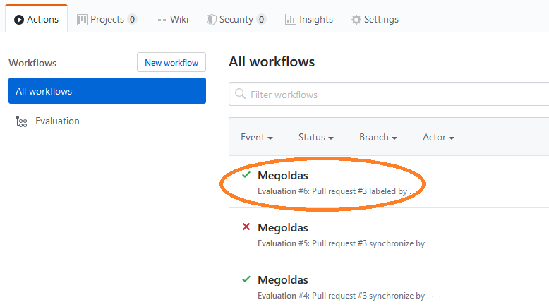The height and width of the screenshot is (307, 549).
Task: Open the Branch filter dropdown
Action: (378, 138)
